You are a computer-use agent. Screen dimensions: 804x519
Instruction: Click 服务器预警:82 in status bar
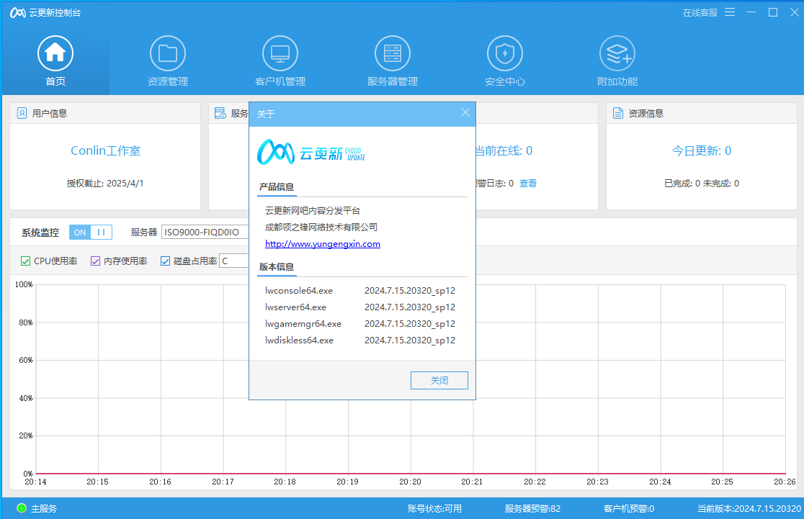(x=532, y=509)
